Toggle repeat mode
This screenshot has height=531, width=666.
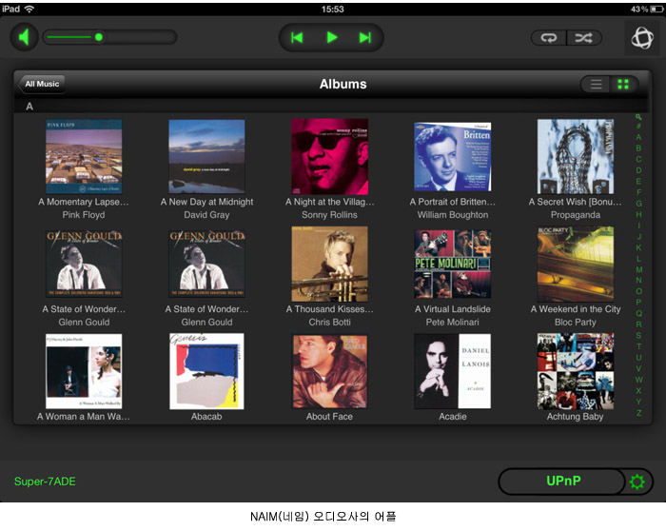coord(548,38)
